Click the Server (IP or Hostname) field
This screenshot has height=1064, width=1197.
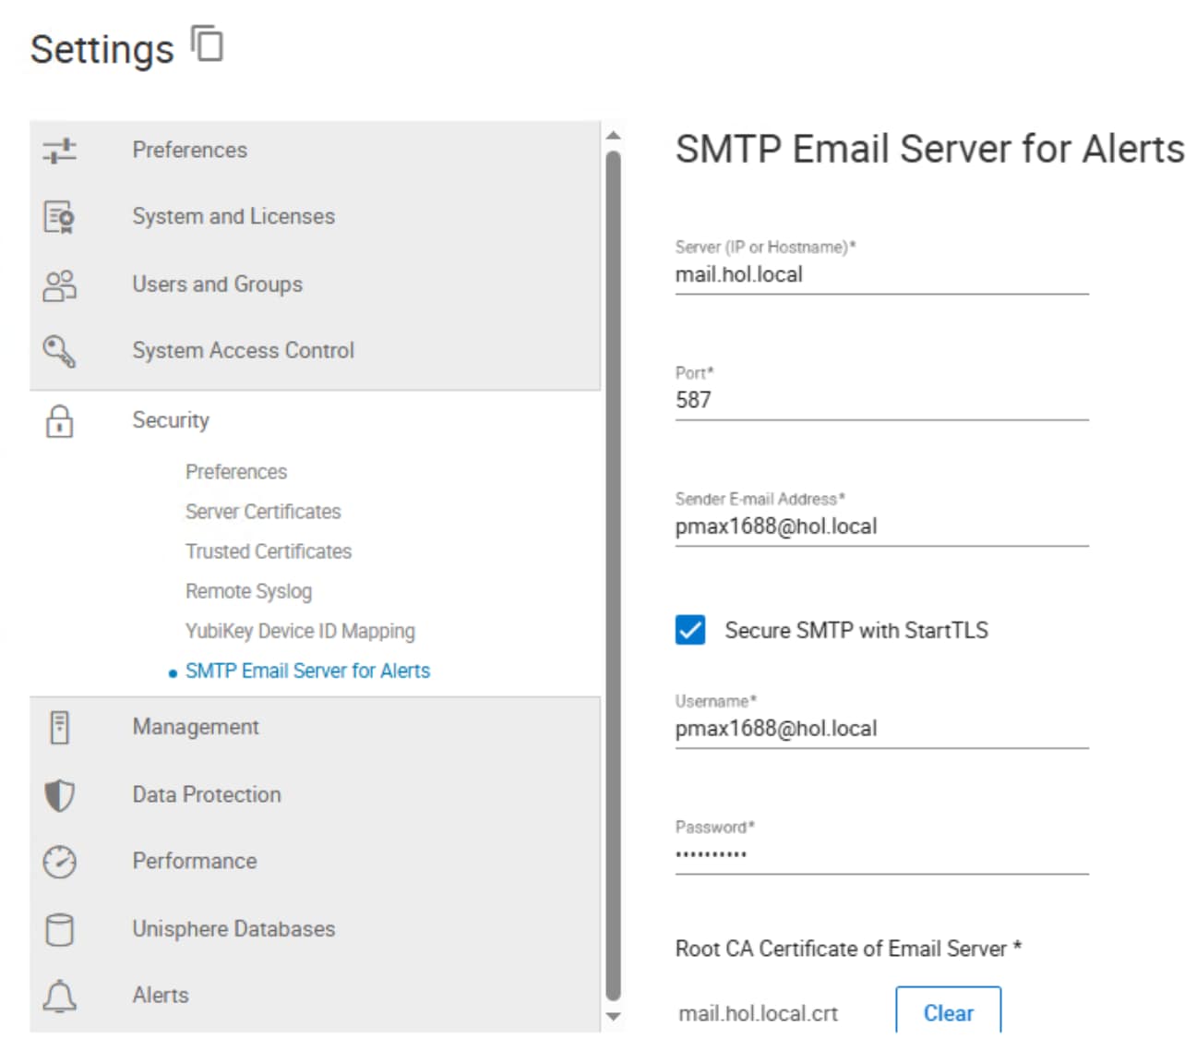pos(881,275)
